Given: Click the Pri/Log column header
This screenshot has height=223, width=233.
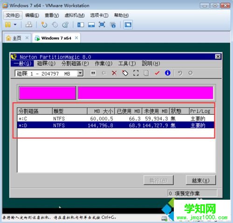Looking at the screenshot, I should (x=202, y=111).
